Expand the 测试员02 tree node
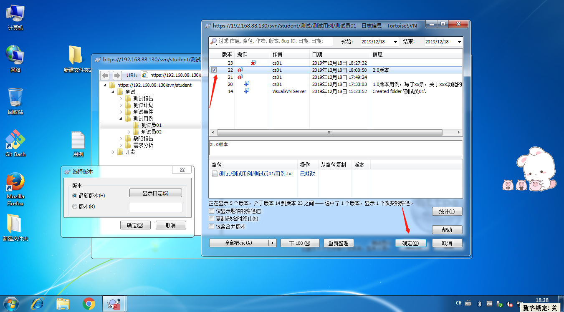The image size is (564, 312). pos(129,132)
